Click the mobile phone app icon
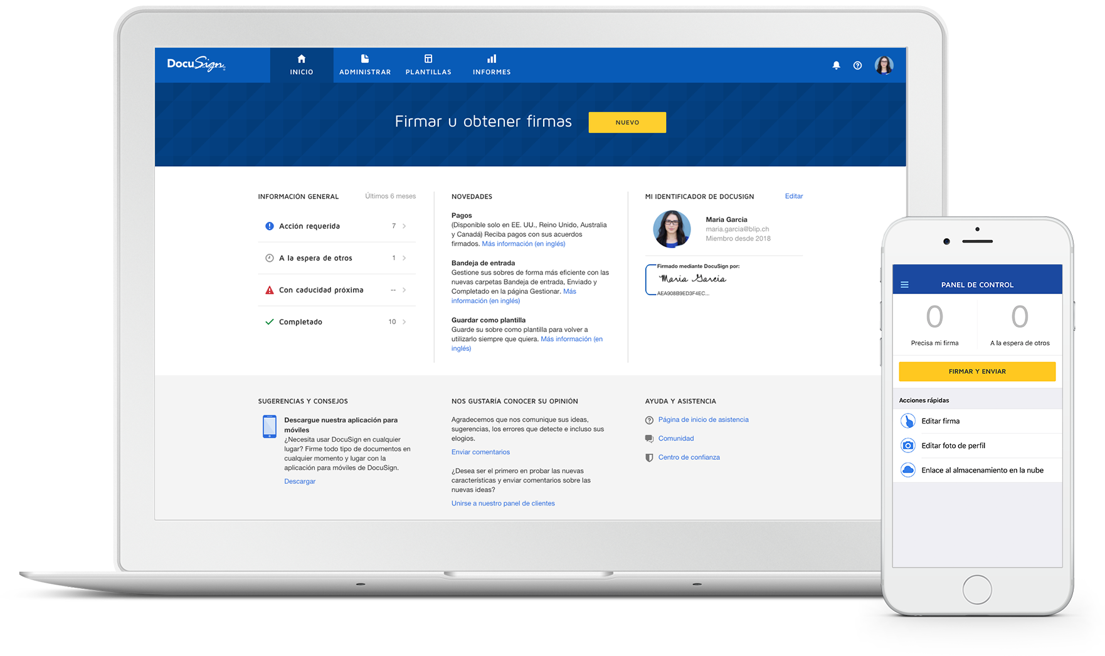1105x656 pixels. click(270, 427)
